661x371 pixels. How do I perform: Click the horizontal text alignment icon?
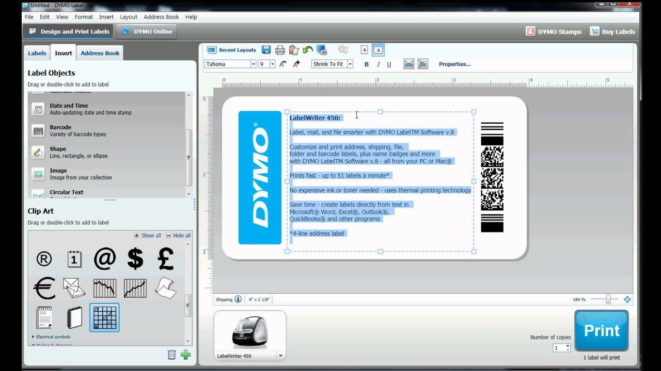423,64
